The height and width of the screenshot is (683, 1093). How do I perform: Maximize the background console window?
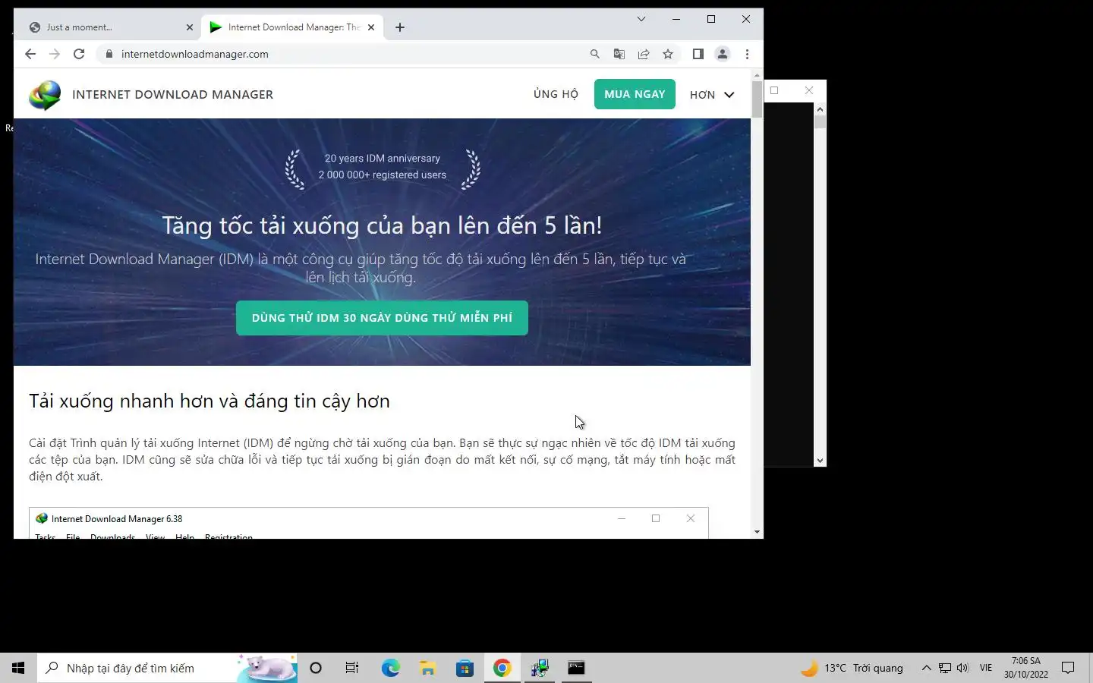coord(774,90)
